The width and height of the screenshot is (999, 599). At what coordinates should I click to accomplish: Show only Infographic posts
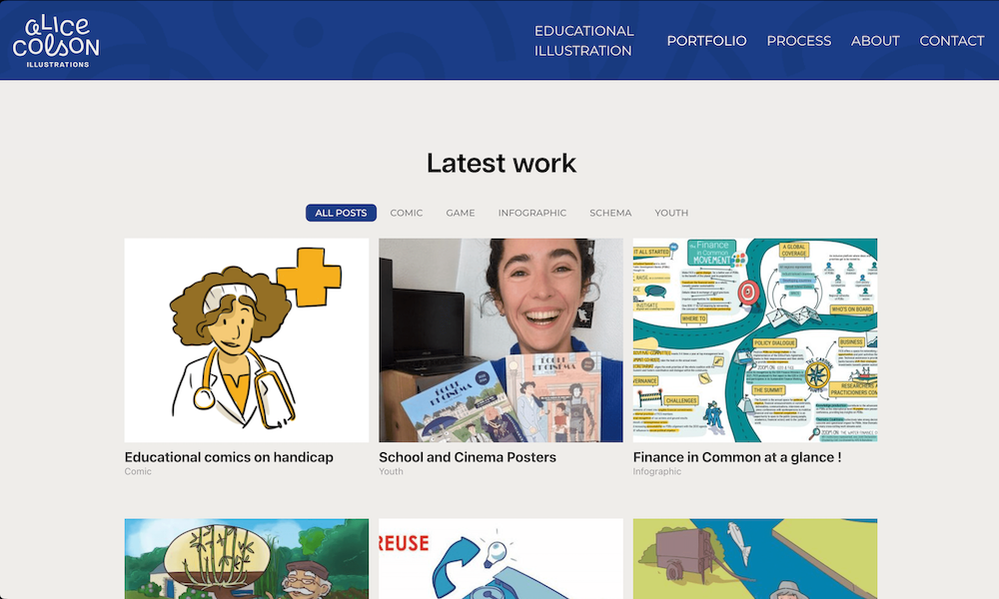tap(532, 213)
